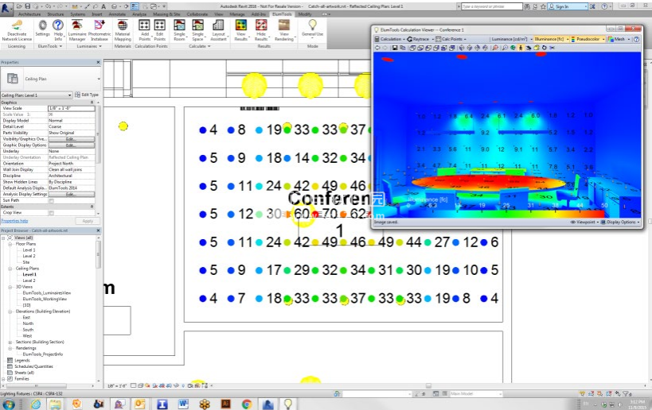Select the Add Points tool

[145, 28]
